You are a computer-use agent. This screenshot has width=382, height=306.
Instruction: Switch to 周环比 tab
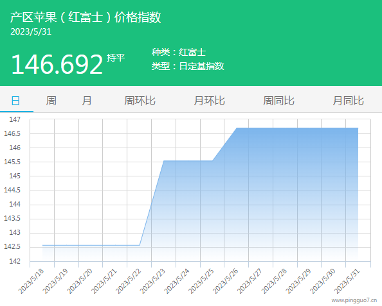pos(140,100)
